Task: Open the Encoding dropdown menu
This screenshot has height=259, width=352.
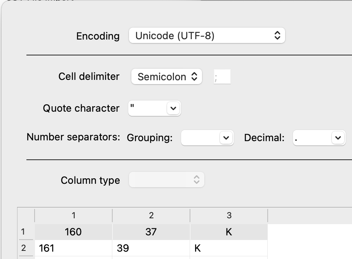Action: click(x=207, y=36)
